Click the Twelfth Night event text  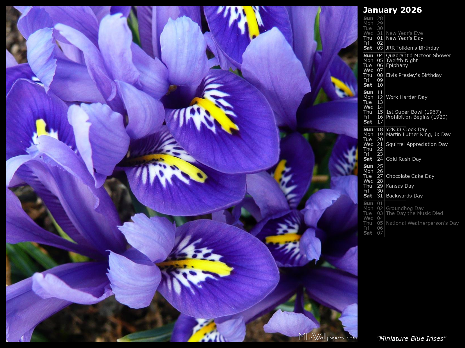click(x=402, y=60)
